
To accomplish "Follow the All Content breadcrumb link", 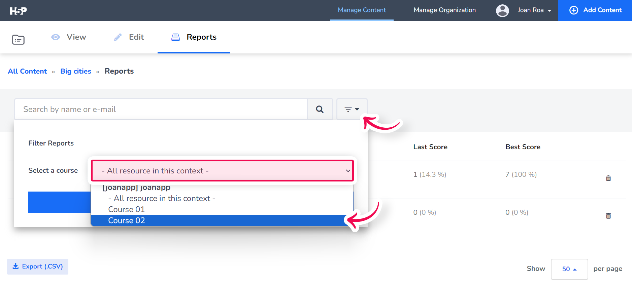I will pos(28,71).
